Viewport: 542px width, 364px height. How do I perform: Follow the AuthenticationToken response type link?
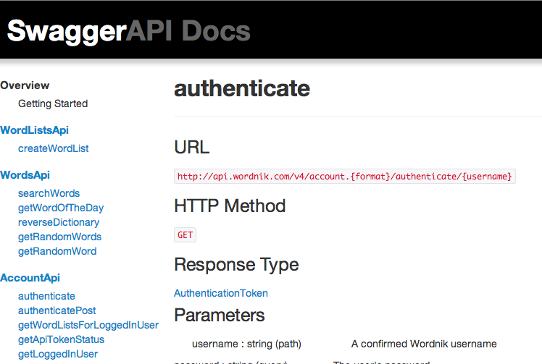tap(221, 293)
